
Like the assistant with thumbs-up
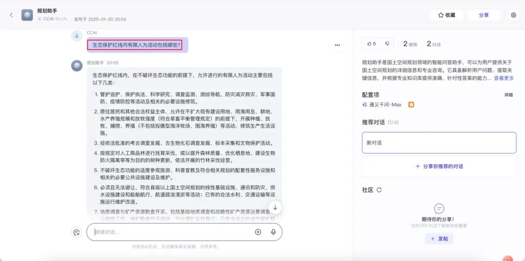tap(372, 44)
